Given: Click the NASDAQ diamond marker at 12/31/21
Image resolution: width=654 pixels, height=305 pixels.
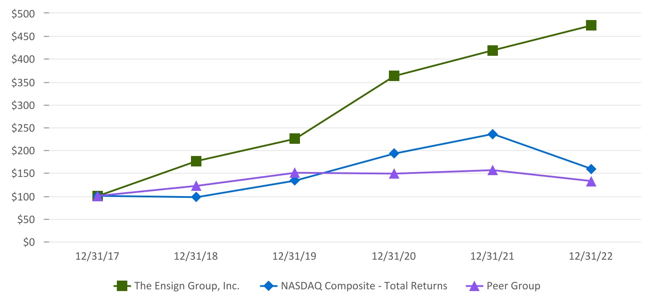Looking at the screenshot, I should click(493, 134).
